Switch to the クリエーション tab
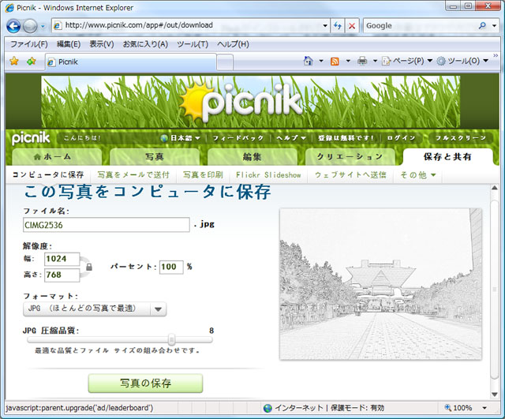This screenshot has width=505, height=419. (x=350, y=157)
